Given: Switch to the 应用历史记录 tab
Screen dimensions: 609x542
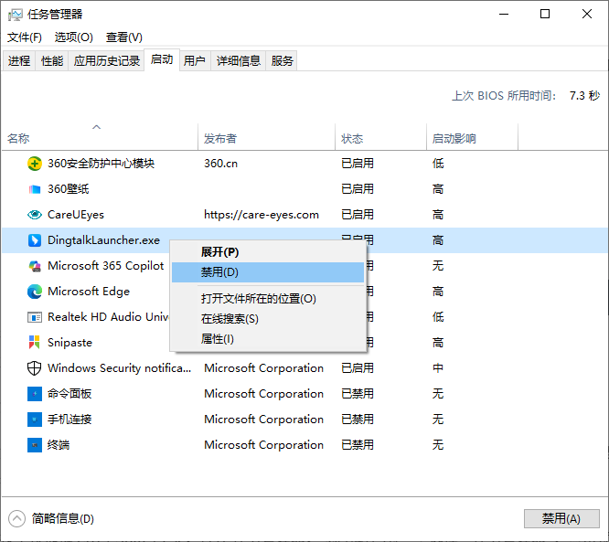Looking at the screenshot, I should point(107,60).
